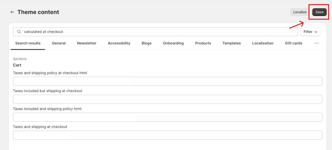Click the 'Cart' section heading
Viewport: 332px width, 150px height.
point(17,65)
